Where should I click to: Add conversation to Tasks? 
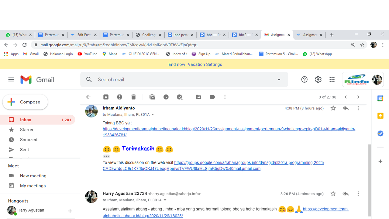click(x=180, y=97)
